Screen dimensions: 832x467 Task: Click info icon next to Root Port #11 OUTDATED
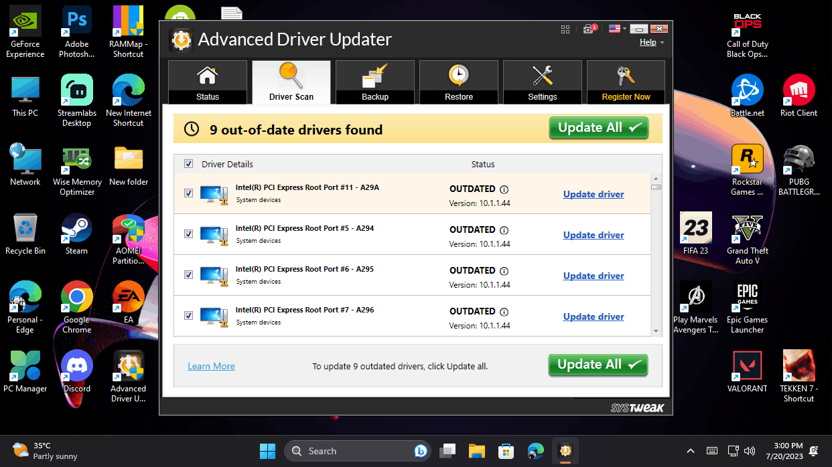504,189
